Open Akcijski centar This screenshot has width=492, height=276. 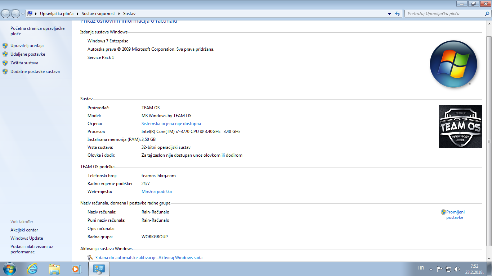click(x=24, y=230)
